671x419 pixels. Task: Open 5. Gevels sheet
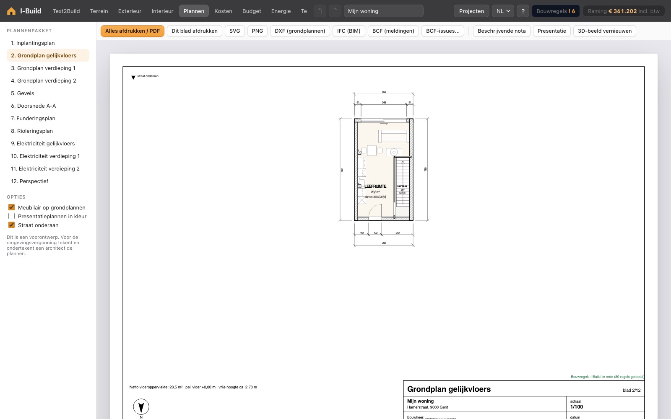tap(48, 93)
